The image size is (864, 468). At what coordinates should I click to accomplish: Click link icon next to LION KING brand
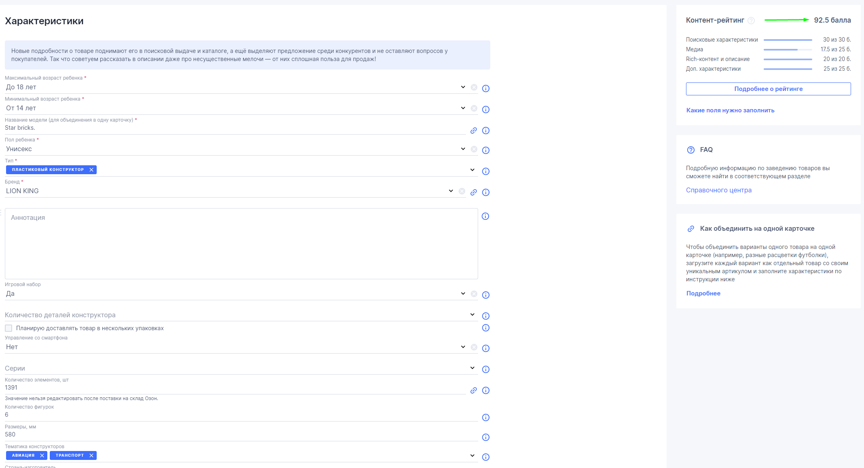pyautogui.click(x=474, y=192)
